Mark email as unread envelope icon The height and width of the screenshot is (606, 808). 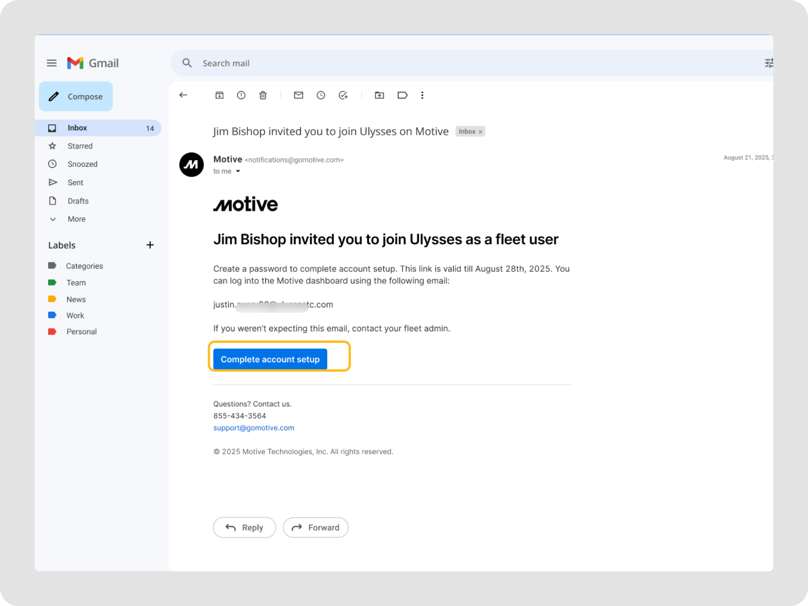click(298, 95)
